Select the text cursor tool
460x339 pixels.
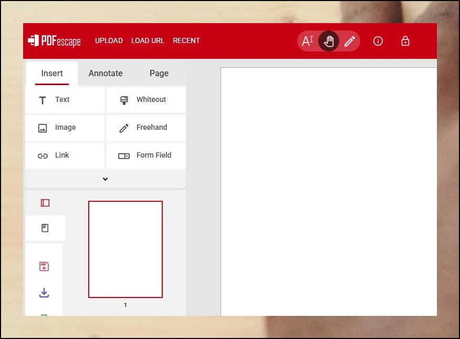click(x=308, y=41)
